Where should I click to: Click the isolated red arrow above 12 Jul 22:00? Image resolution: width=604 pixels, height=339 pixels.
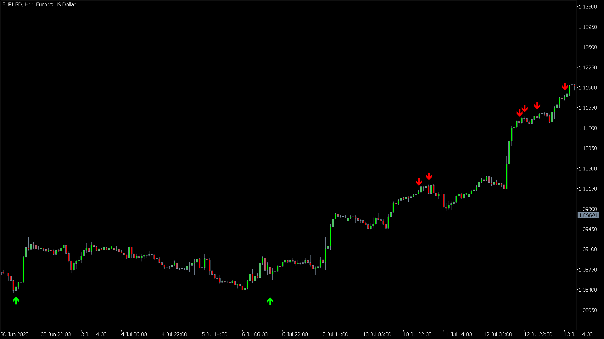(537, 106)
